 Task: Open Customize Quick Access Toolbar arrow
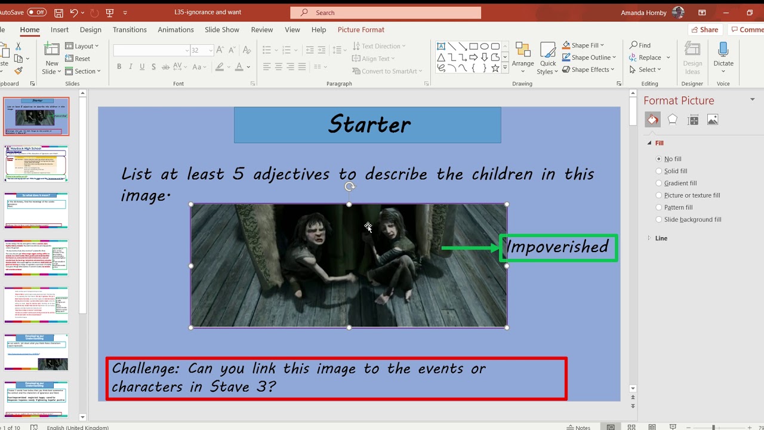(x=125, y=13)
